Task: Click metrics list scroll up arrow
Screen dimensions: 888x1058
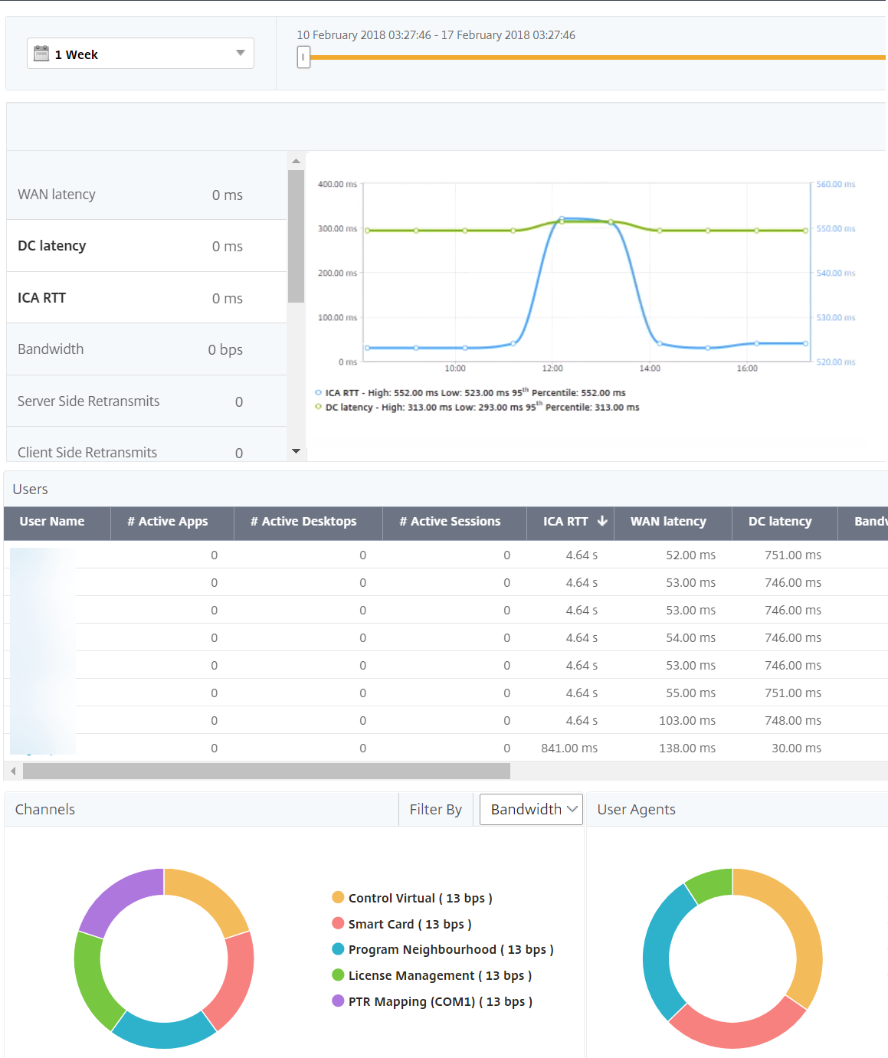Action: point(296,161)
